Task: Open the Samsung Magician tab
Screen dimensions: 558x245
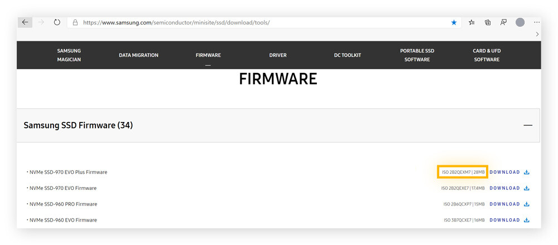Action: (x=69, y=55)
